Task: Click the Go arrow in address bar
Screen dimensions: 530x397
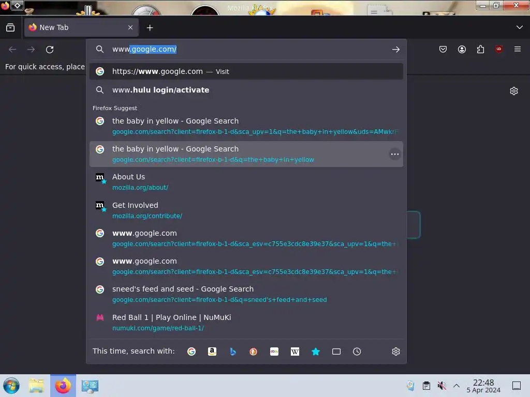Action: [x=396, y=49]
